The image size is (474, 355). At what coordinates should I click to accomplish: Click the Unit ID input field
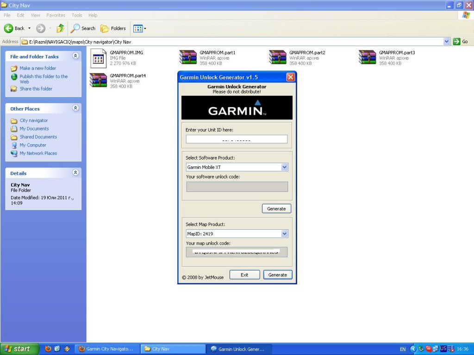tap(237, 139)
